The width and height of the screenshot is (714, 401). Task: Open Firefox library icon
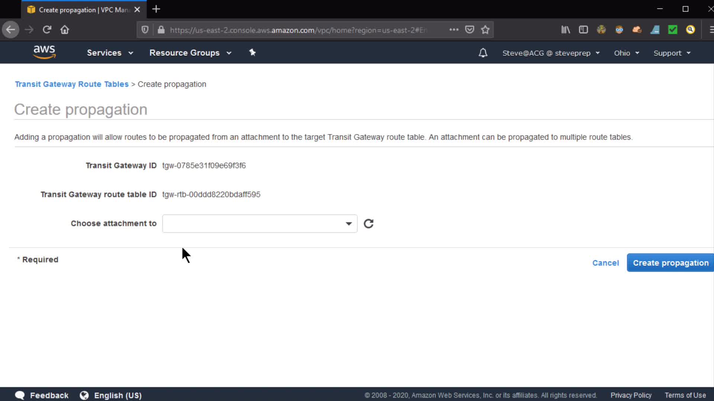pos(566,30)
